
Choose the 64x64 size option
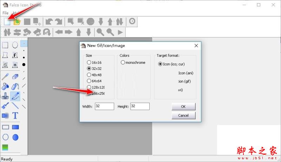click(94, 81)
